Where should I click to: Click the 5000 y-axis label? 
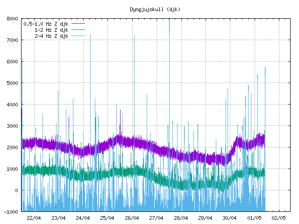click(x=12, y=83)
